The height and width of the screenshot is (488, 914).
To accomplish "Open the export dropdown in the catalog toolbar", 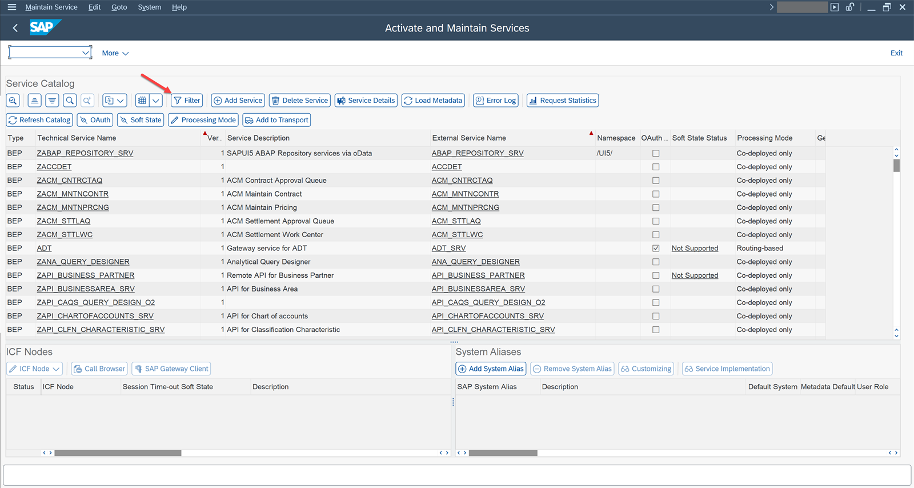I will 114,101.
